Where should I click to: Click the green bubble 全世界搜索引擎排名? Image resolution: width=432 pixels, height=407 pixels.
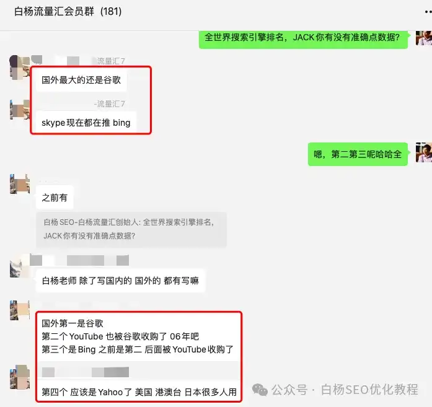pyautogui.click(x=303, y=38)
